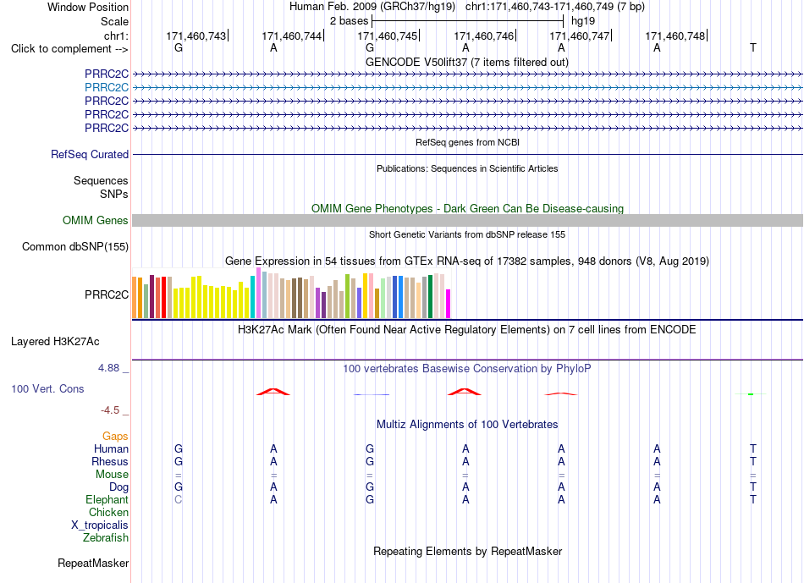
Task: Open the RefSeq Curated track label
Action: click(x=90, y=154)
